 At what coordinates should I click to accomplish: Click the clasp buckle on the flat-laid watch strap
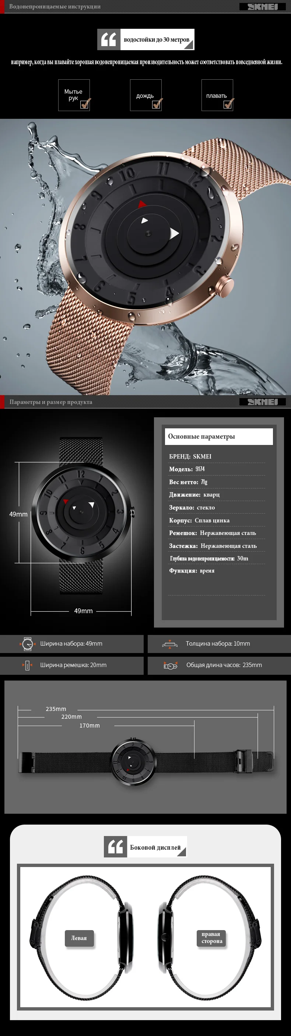[243, 761]
